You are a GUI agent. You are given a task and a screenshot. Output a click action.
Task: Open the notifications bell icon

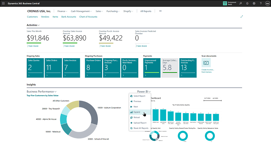247,3
